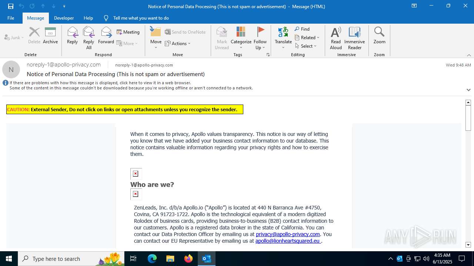Go to the next item with the down arrow
The height and width of the screenshot is (266, 474).
54,6
